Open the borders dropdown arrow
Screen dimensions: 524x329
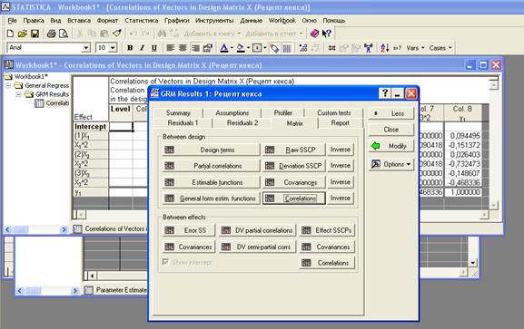[x=265, y=48]
